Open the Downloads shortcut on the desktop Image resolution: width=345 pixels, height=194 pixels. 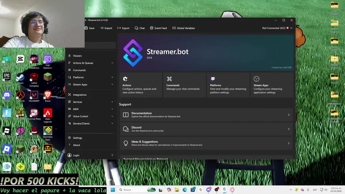click(7, 62)
